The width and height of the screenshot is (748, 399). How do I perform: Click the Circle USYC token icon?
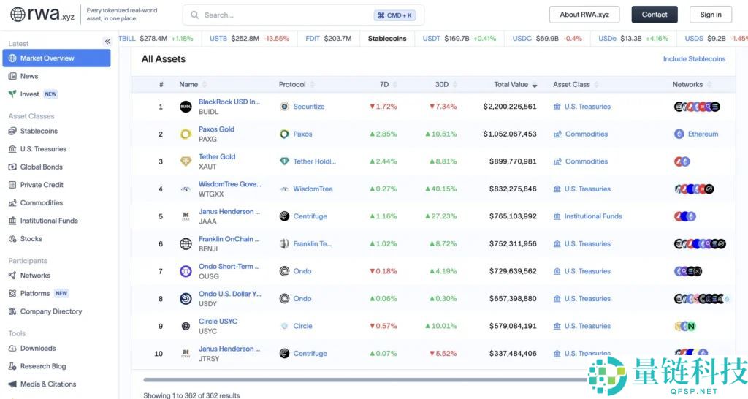[x=186, y=326]
